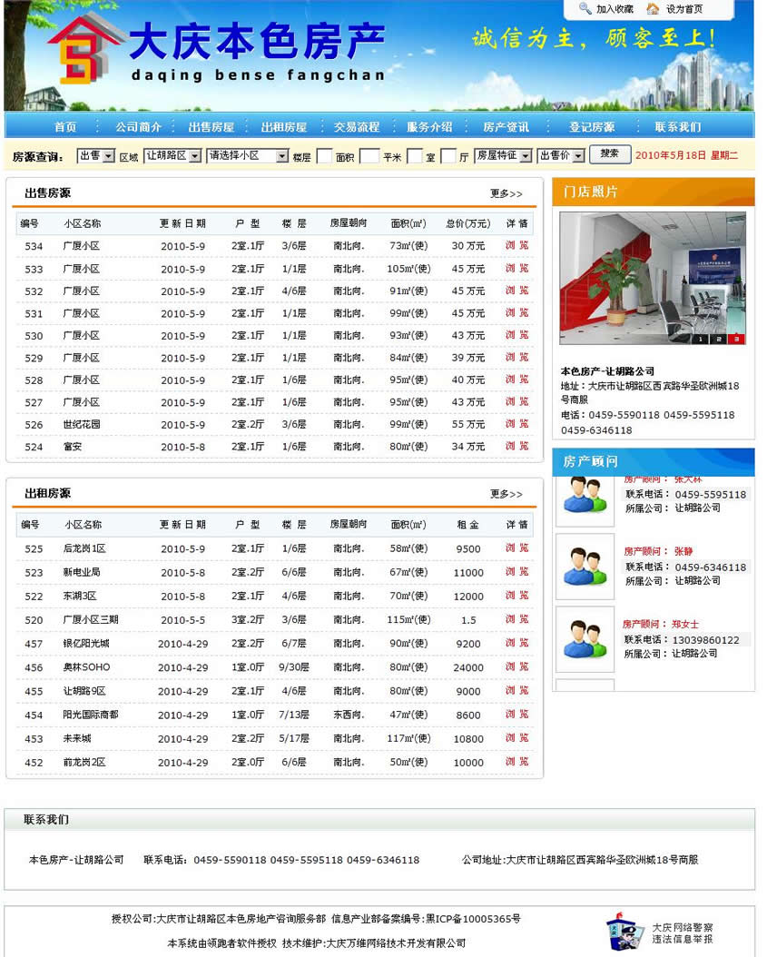The width and height of the screenshot is (767, 957).
Task: Open the 请选择小区 community dropdown
Action: point(247,156)
